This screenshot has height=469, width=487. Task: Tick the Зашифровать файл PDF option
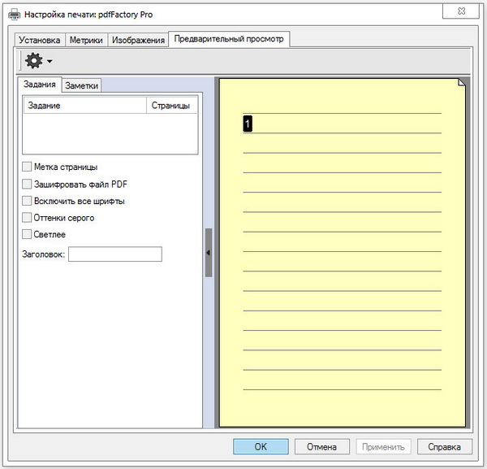(28, 184)
